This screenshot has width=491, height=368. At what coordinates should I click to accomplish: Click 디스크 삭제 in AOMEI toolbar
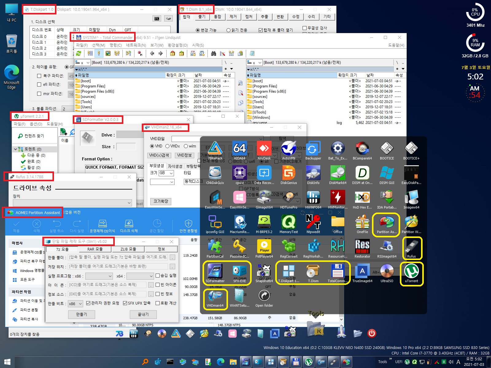pos(129,226)
